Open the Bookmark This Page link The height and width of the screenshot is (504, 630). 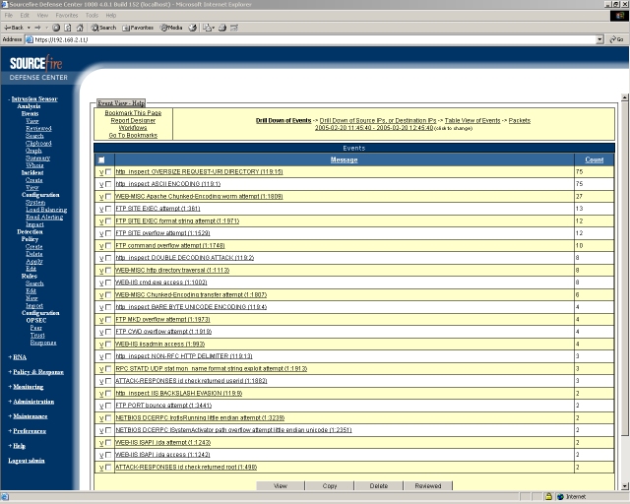tap(133, 113)
